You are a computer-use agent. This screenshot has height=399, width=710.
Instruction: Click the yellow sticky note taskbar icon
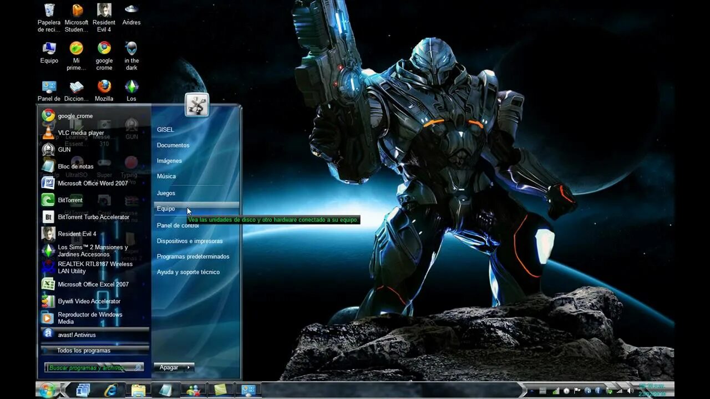point(220,390)
